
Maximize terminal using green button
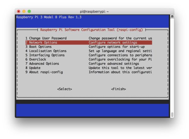tap(29, 11)
